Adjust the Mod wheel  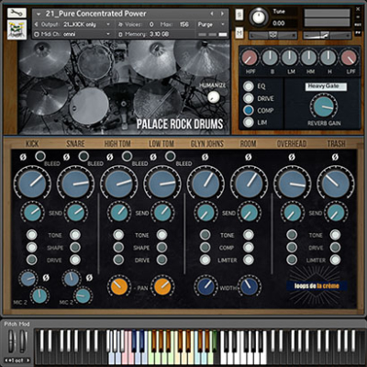[22, 341]
